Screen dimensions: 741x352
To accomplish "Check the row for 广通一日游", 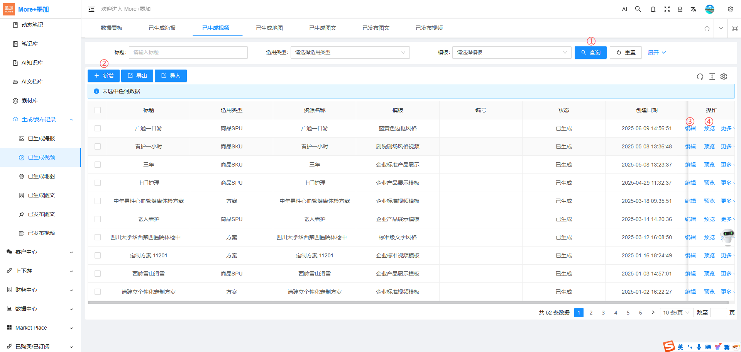I will tap(98, 128).
